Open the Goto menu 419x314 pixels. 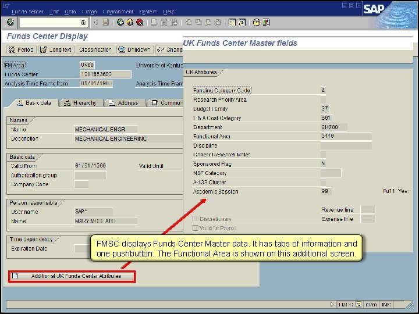70,12
